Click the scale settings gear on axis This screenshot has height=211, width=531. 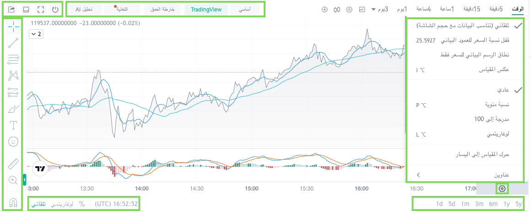click(x=503, y=189)
